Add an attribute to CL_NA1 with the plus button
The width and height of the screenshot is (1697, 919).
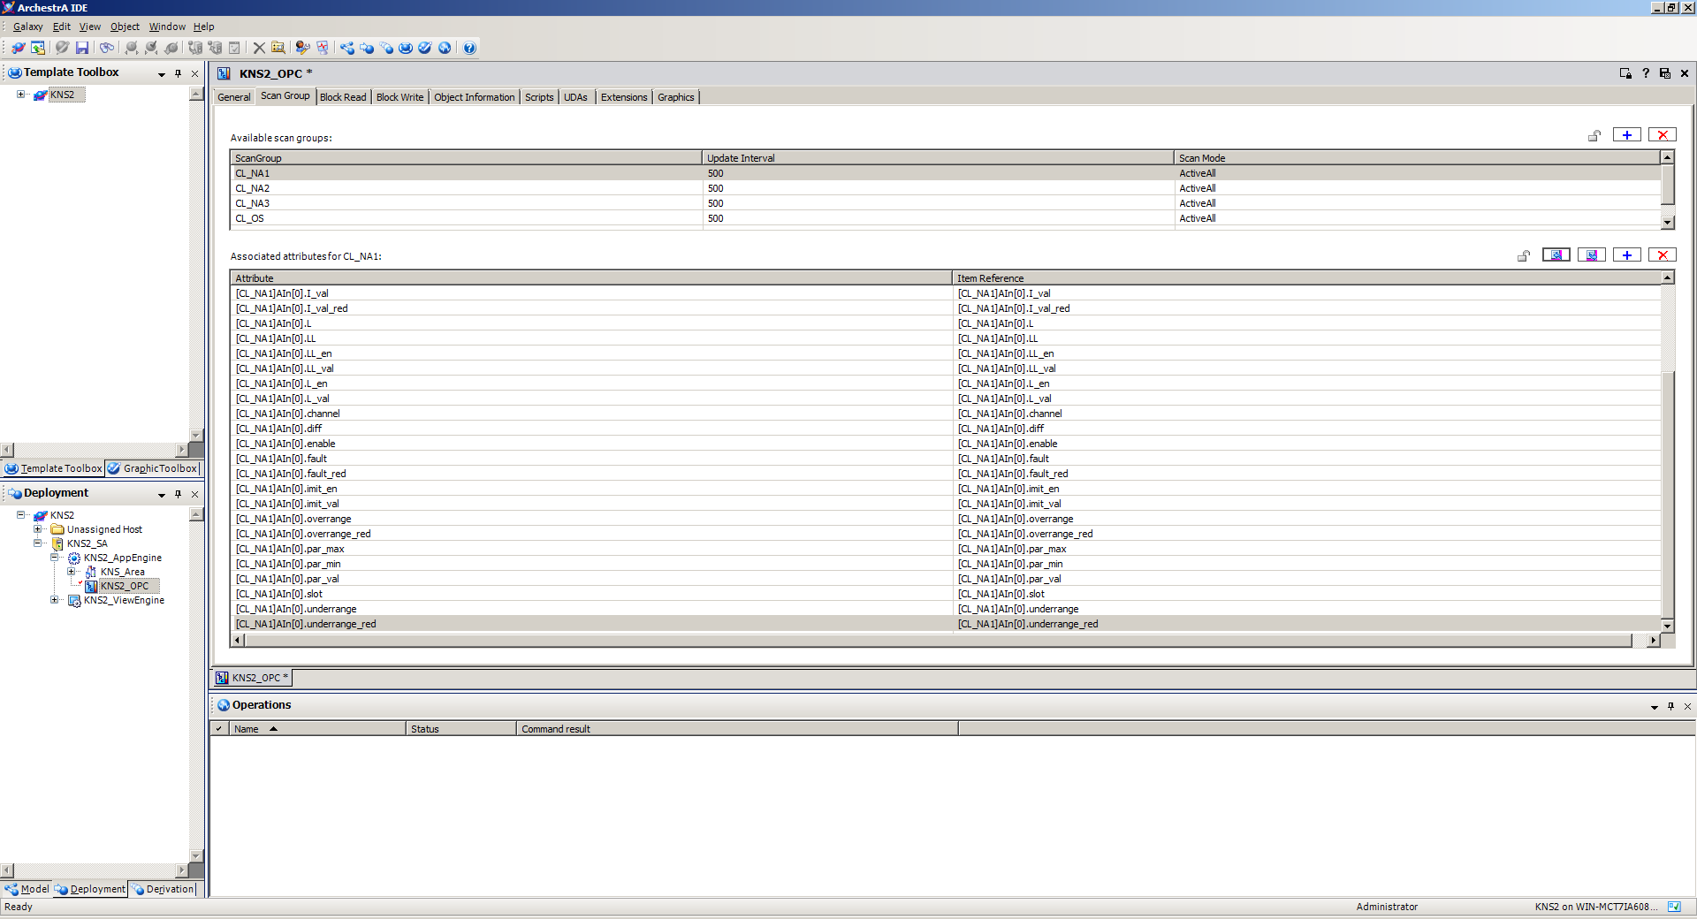click(1626, 255)
